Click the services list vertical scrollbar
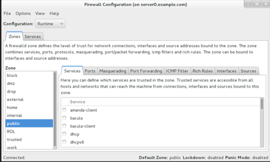 [x=262, y=104]
